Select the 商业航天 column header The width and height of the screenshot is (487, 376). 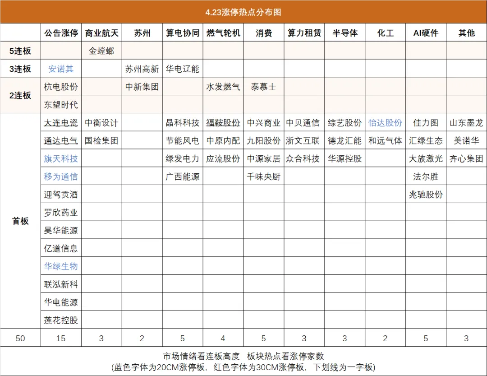point(101,32)
